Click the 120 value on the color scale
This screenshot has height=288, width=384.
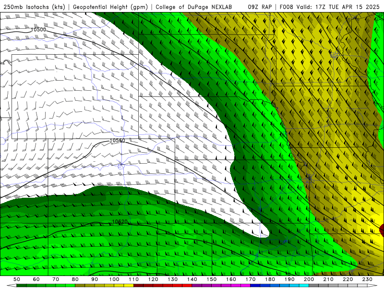pyautogui.click(x=153, y=279)
